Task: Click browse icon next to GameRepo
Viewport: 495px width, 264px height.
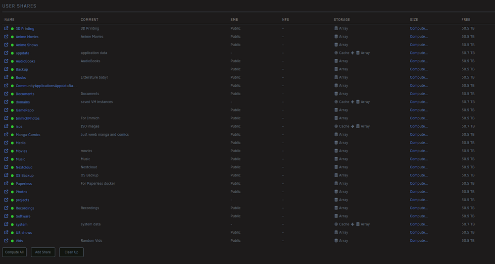Action: click(x=6, y=110)
